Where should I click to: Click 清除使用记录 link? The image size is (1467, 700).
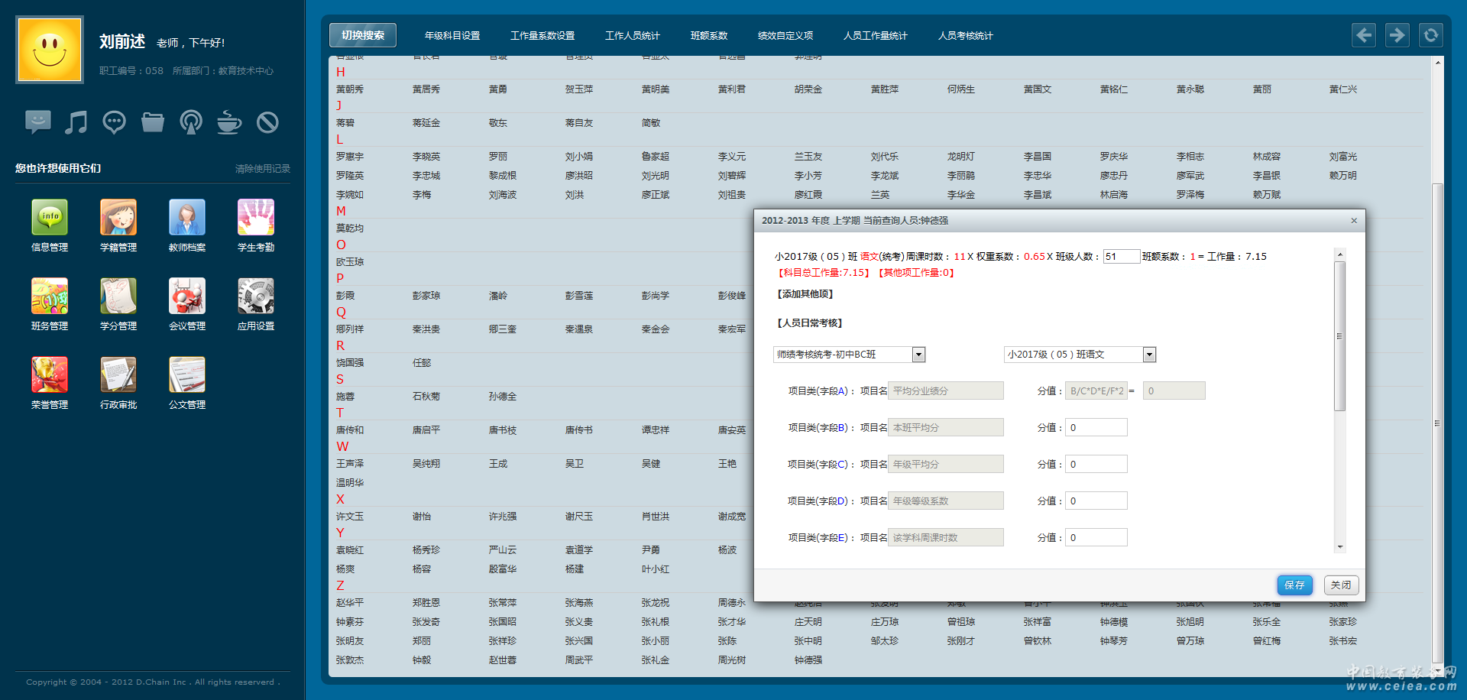[x=262, y=169]
